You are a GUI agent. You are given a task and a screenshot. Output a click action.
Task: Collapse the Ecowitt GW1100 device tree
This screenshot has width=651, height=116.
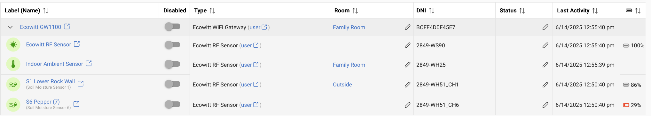pos(10,27)
